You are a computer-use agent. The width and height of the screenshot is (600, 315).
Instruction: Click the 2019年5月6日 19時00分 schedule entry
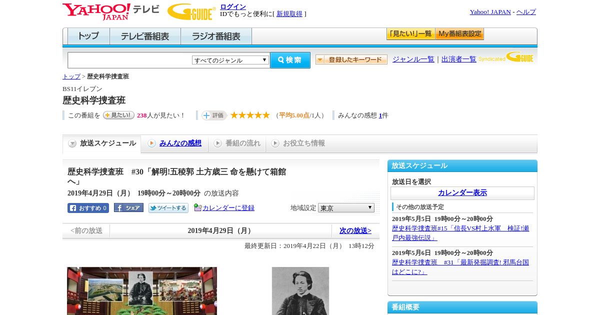[x=442, y=253]
